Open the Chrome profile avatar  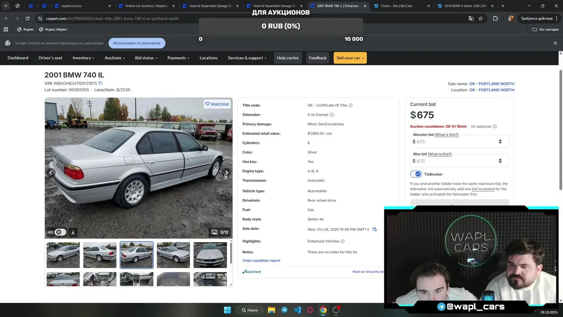(x=511, y=18)
